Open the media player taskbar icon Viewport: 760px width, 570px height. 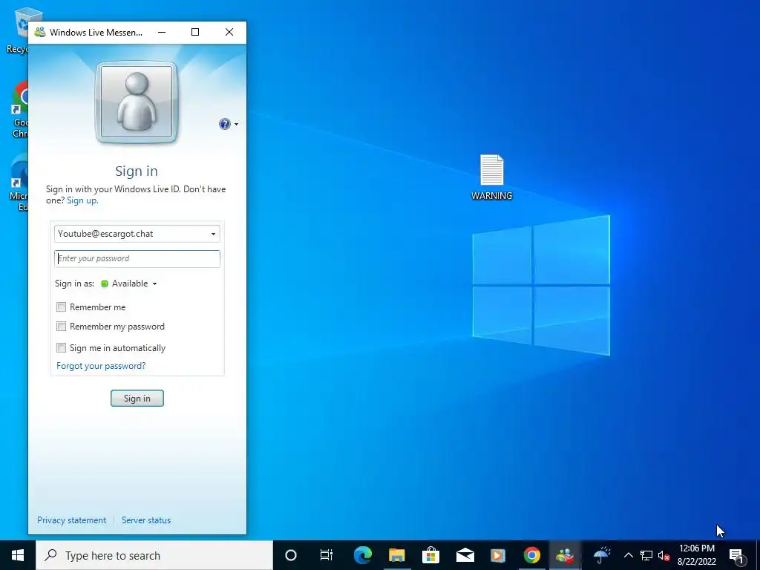(x=498, y=555)
